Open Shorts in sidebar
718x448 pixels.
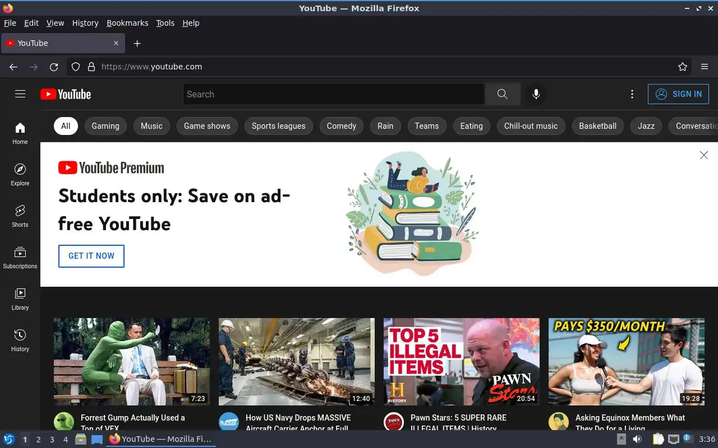[20, 216]
